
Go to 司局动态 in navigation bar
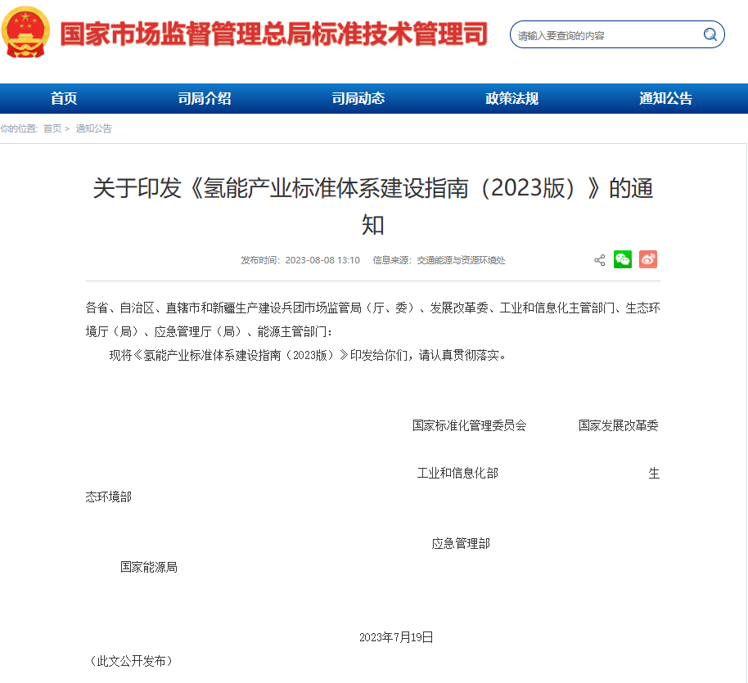click(x=358, y=99)
